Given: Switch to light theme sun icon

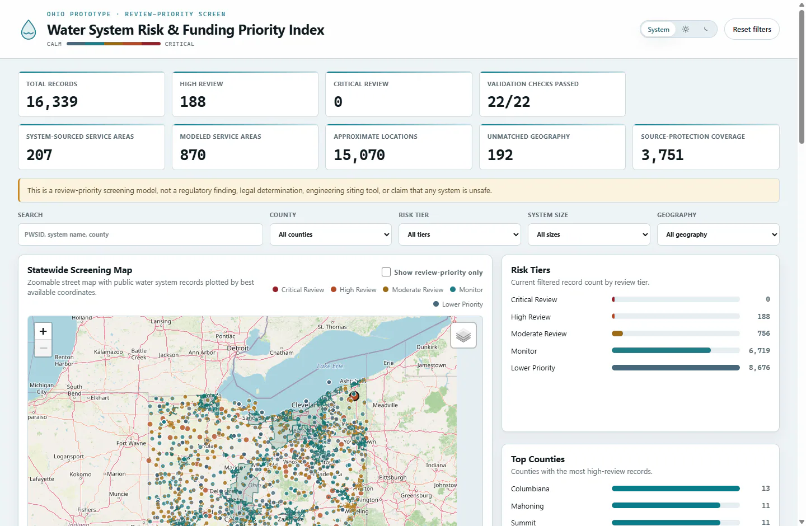Looking at the screenshot, I should (x=686, y=30).
